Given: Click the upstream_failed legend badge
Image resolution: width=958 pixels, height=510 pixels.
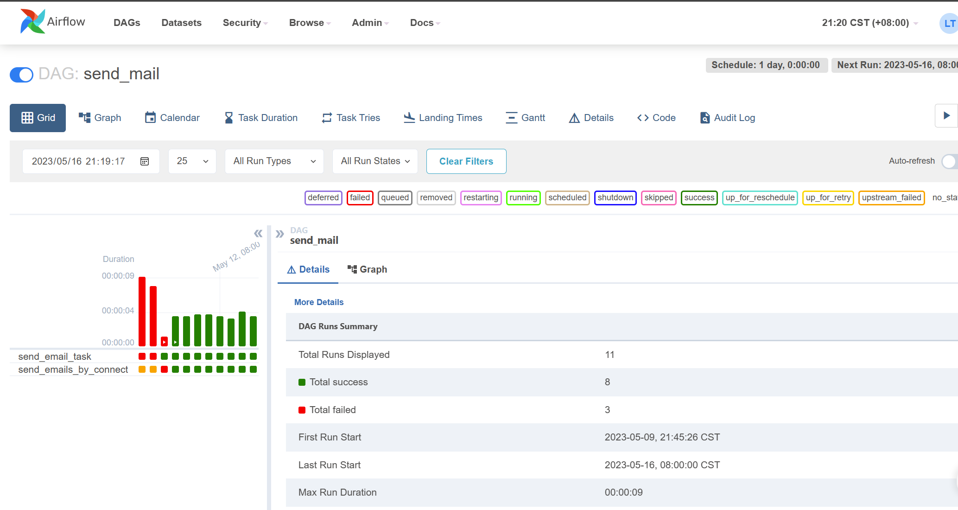Looking at the screenshot, I should (x=892, y=198).
